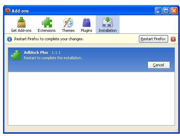Select the green Extensions puzzle icon

[x=47, y=22]
